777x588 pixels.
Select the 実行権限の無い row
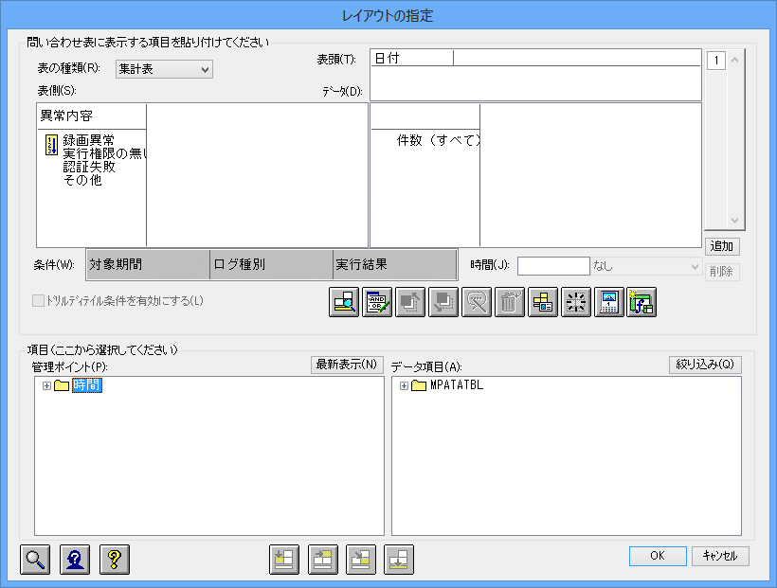[104, 153]
